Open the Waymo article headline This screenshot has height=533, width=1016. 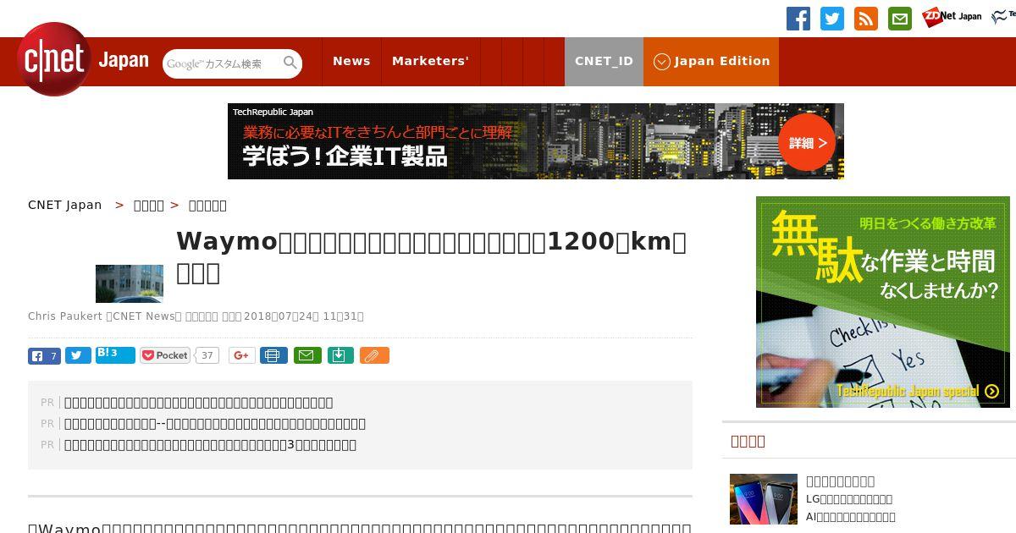[x=432, y=256]
